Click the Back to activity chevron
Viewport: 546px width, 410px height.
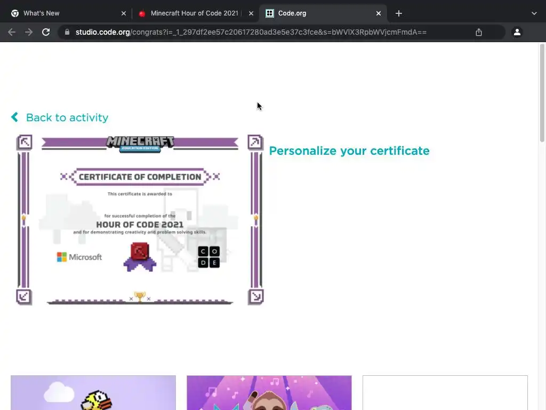tap(14, 117)
